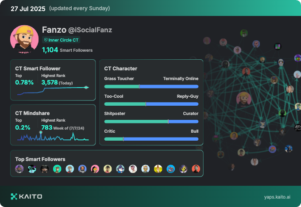Click the Critic / Bull slider
301x207 pixels.
[151, 139]
